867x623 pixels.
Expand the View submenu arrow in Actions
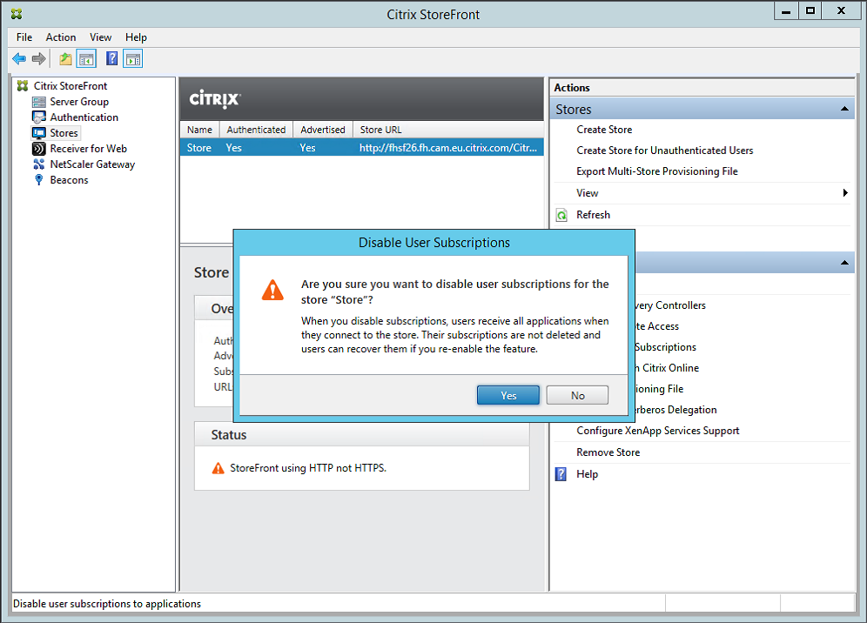pos(845,193)
